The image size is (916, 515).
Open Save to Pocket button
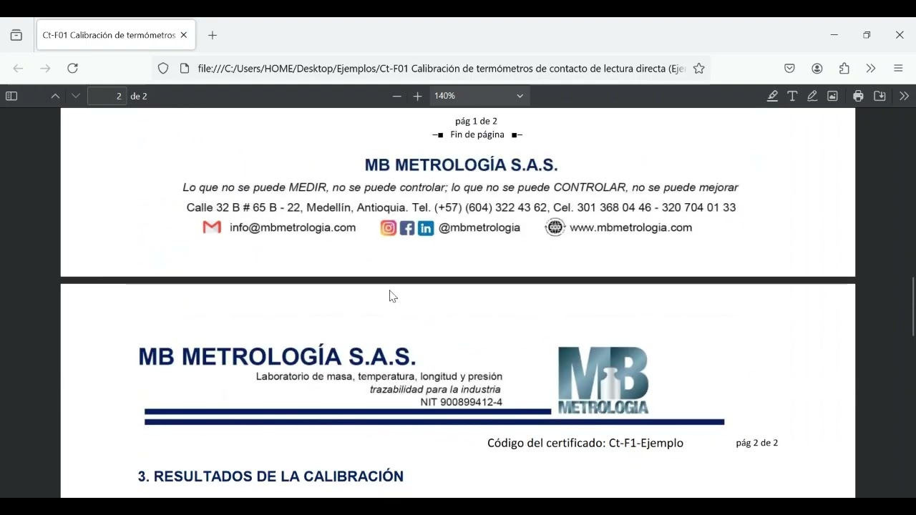pyautogui.click(x=789, y=69)
